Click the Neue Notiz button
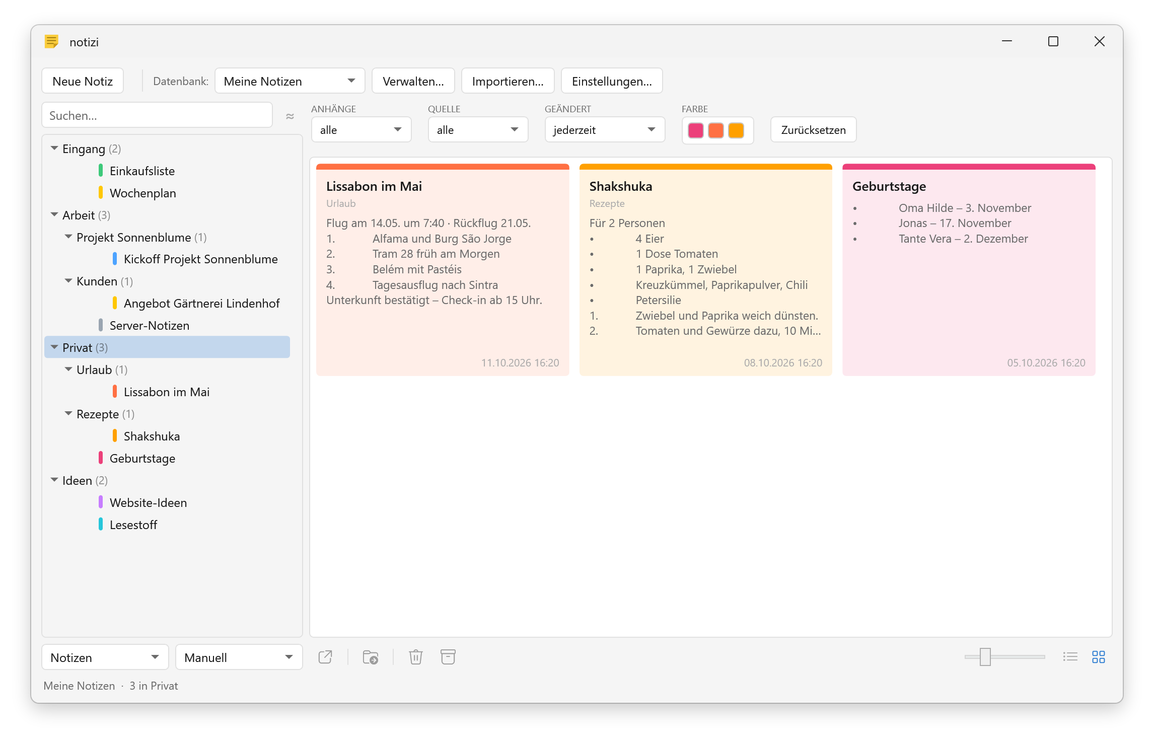Viewport: 1154px width, 740px height. pyautogui.click(x=83, y=81)
